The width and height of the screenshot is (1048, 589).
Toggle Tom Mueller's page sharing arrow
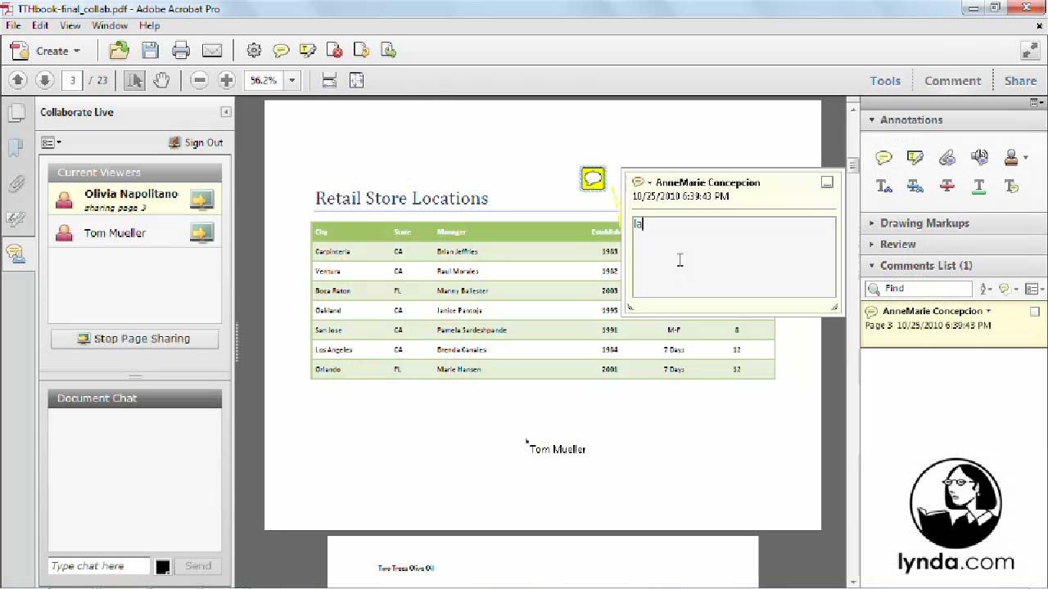[x=201, y=233]
